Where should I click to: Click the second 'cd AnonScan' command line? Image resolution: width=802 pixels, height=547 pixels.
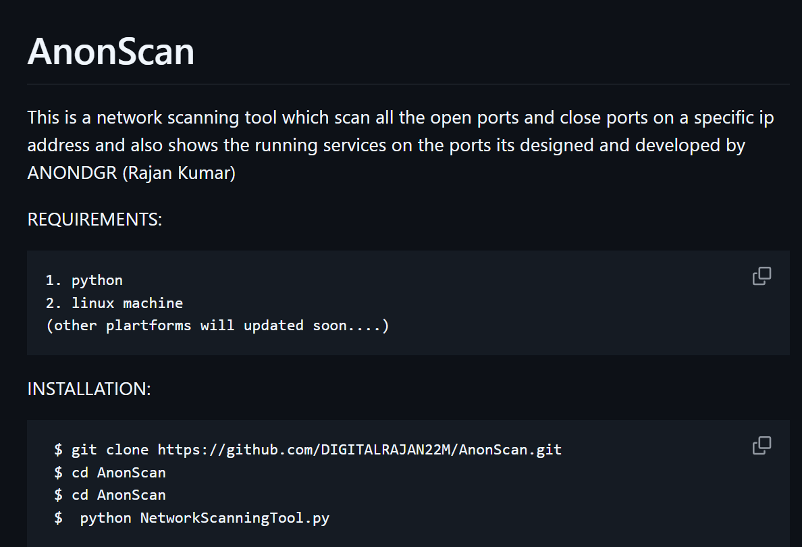[110, 495]
